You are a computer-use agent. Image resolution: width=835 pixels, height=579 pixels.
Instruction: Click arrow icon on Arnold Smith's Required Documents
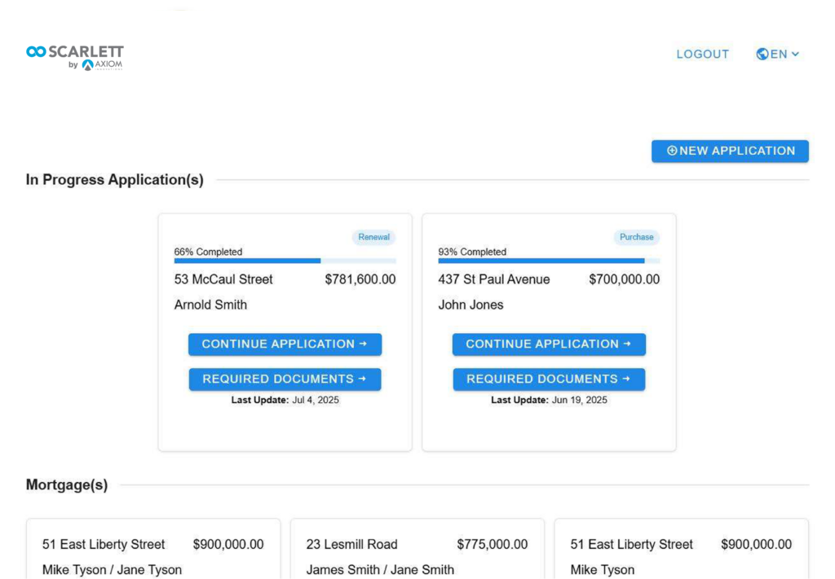(362, 379)
